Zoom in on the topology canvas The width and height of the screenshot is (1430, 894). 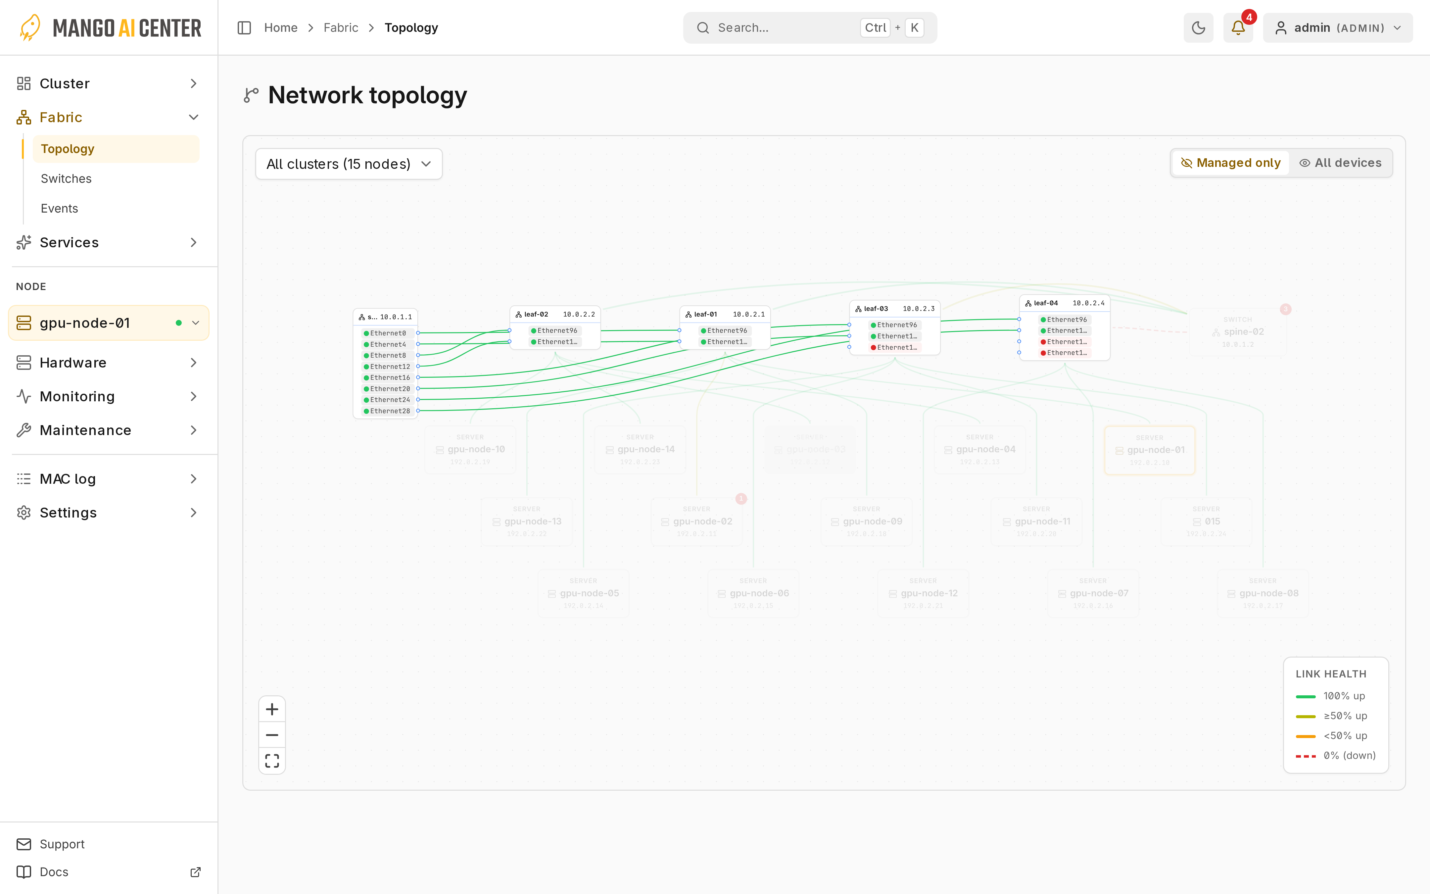272,709
